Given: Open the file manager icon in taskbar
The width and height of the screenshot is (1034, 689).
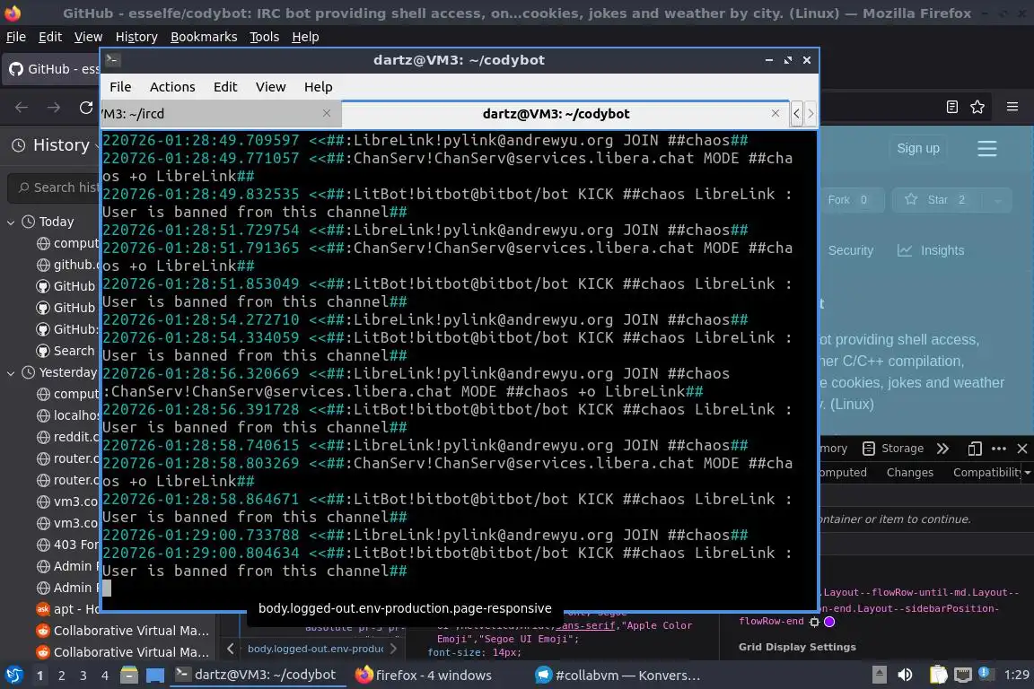Looking at the screenshot, I should point(128,675).
